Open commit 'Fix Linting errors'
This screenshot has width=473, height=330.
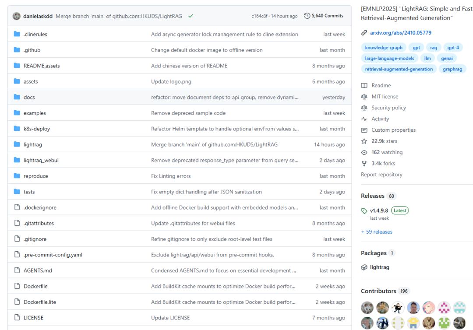pos(171,176)
